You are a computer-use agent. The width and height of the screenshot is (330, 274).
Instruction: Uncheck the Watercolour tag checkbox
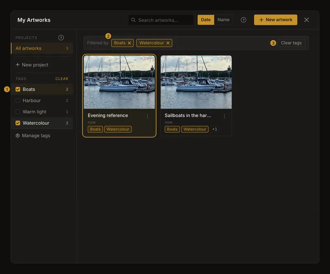tap(18, 123)
